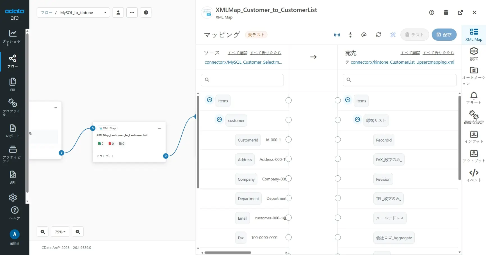Screen dimensions: 486x255
Task: Click the left sidebar vertical scrollbar
Action: (x=27, y=112)
